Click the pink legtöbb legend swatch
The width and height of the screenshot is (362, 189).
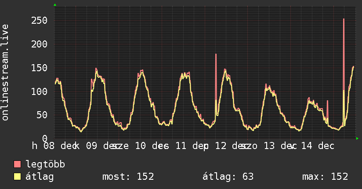click(17, 164)
